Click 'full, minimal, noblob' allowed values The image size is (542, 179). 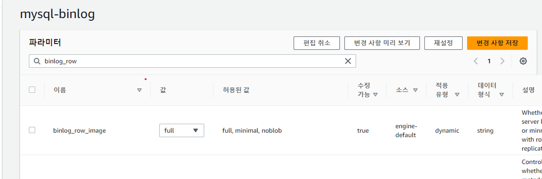point(252,131)
